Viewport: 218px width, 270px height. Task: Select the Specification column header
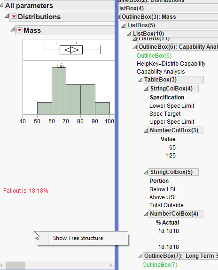(x=167, y=97)
